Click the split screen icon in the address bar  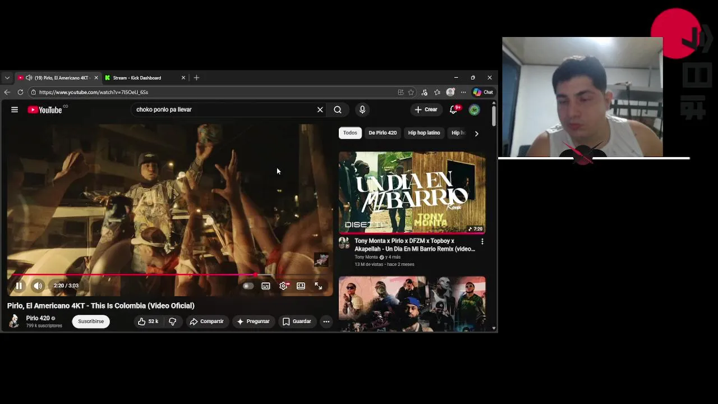coord(401,92)
